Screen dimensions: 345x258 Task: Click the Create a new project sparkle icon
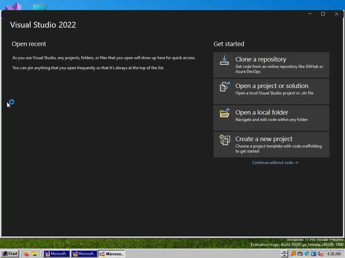(x=225, y=139)
